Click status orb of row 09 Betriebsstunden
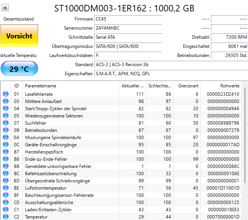The width and height of the screenshot is (248, 220). (6, 130)
